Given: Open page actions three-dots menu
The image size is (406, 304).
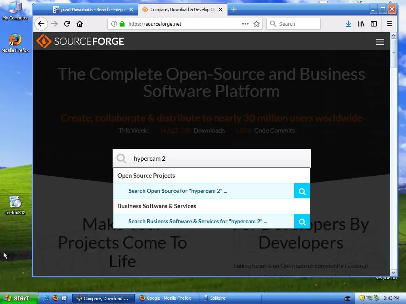Looking at the screenshot, I should tap(245, 24).
